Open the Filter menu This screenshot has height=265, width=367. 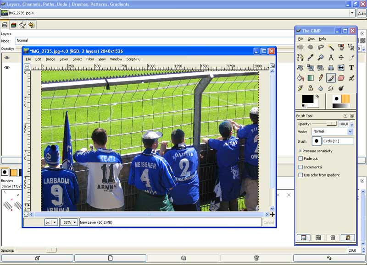point(90,59)
